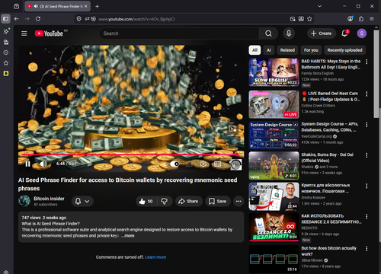381x274 pixels.
Task: Reload the current page
Action: click(38, 19)
